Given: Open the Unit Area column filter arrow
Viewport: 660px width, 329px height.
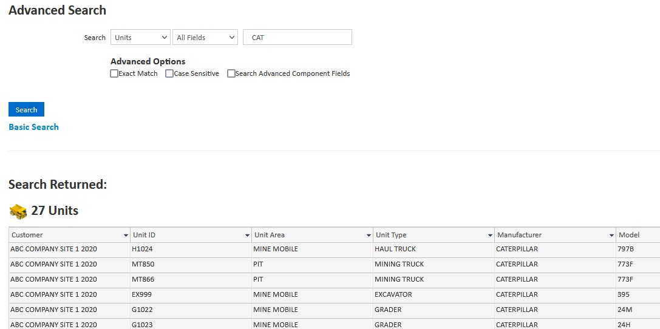Looking at the screenshot, I should pyautogui.click(x=369, y=236).
